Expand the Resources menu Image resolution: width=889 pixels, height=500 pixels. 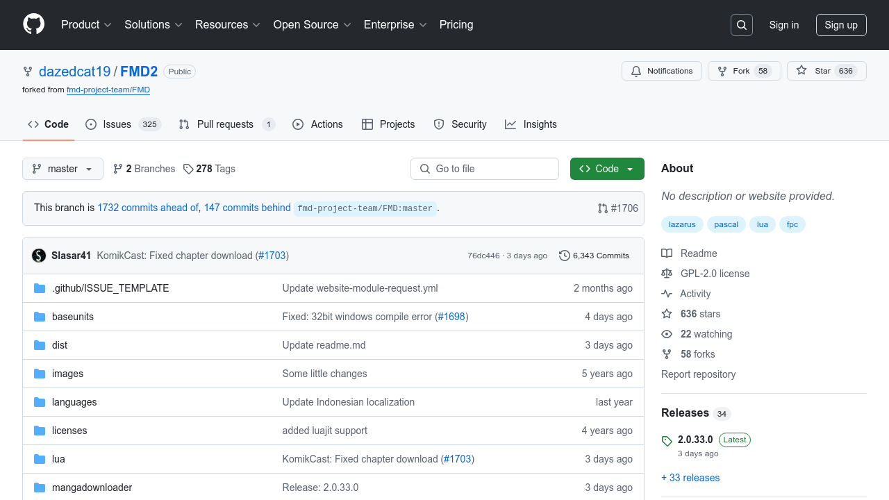(x=228, y=24)
